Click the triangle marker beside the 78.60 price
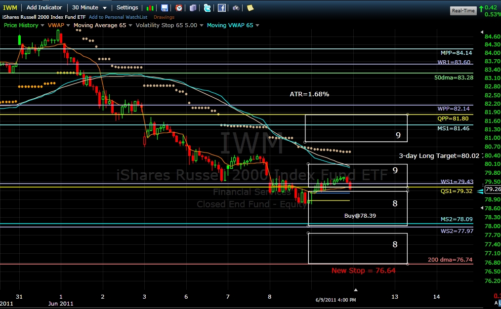The width and height of the screenshot is (501, 309). (x=482, y=208)
